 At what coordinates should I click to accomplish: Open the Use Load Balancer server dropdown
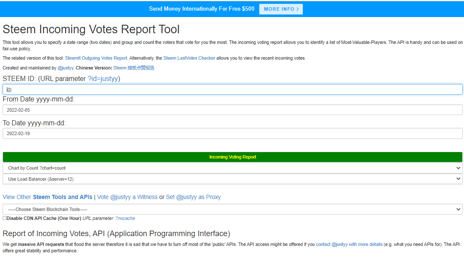coord(232,179)
